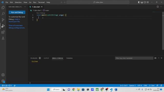The image size is (164, 92).
Task: Select the Run and Debug activity icon
Action: pyautogui.click(x=3, y=26)
